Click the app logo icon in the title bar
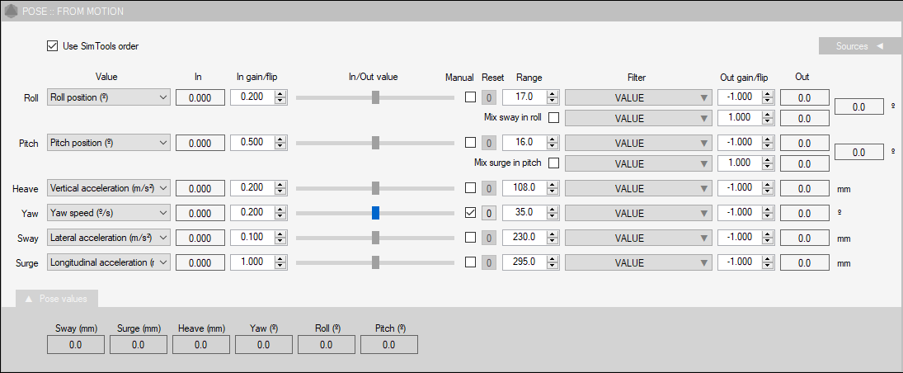The image size is (903, 373). [11, 11]
